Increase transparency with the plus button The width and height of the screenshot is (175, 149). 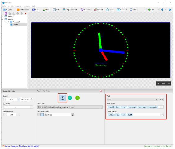18,115
